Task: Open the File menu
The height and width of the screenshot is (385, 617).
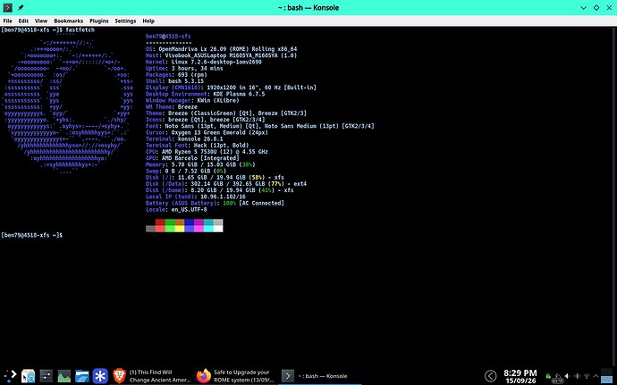Action: pyautogui.click(x=7, y=21)
